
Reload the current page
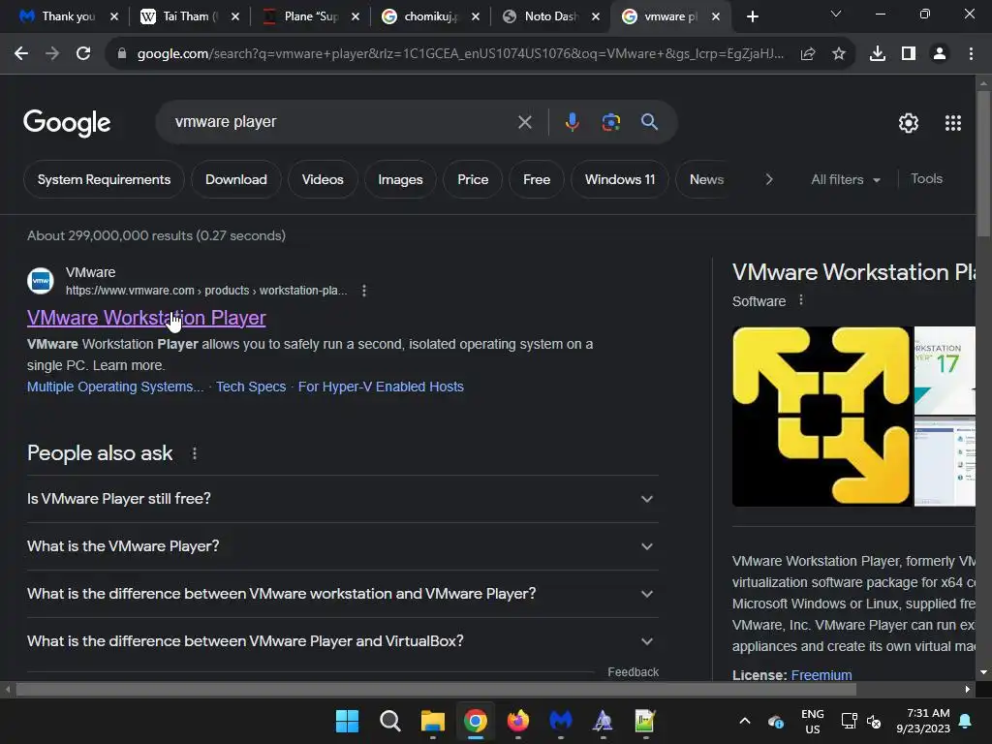[83, 54]
